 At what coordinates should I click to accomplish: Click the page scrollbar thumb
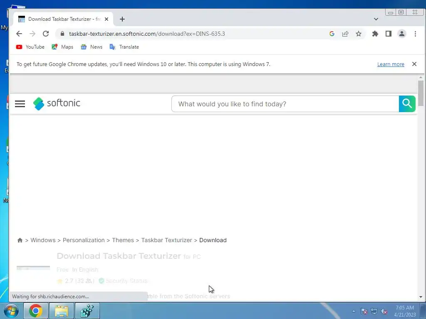[421, 93]
